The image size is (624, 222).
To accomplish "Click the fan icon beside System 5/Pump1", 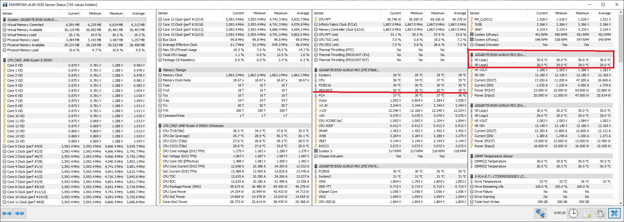I will pos(472,35).
